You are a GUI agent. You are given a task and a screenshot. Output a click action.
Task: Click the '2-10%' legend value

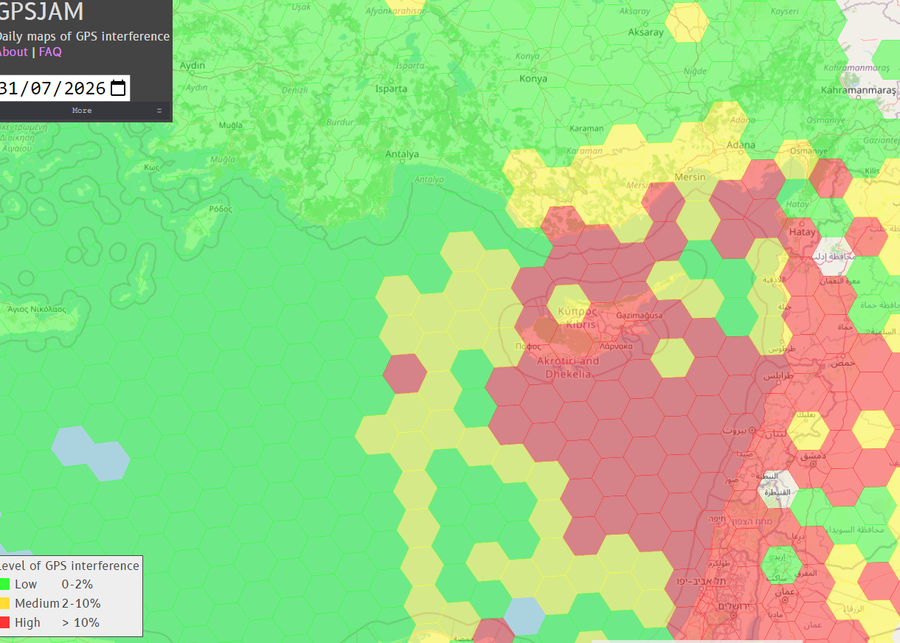click(81, 603)
